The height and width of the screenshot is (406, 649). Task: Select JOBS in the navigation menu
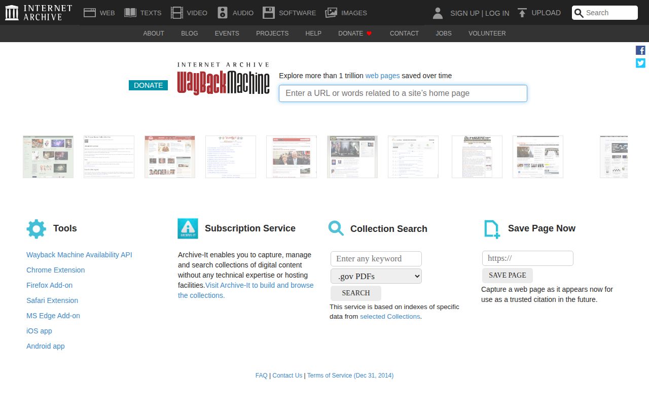[444, 33]
